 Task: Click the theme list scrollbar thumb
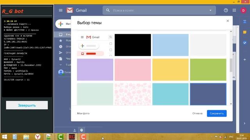click(231, 65)
